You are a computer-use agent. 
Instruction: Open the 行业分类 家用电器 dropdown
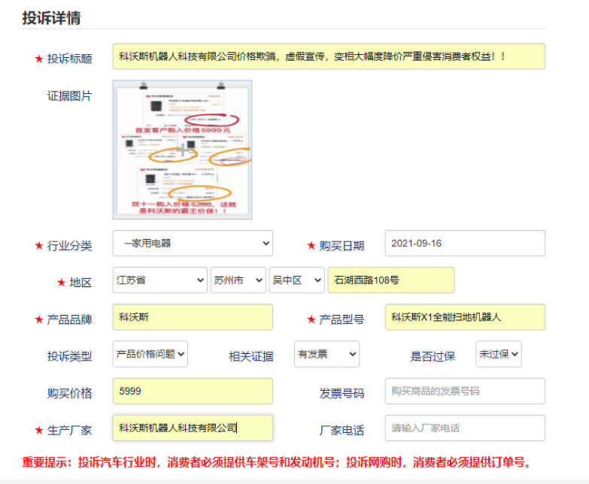(x=193, y=243)
